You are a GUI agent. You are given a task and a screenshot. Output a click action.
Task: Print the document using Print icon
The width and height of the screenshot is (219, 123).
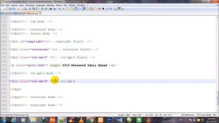(25, 9)
